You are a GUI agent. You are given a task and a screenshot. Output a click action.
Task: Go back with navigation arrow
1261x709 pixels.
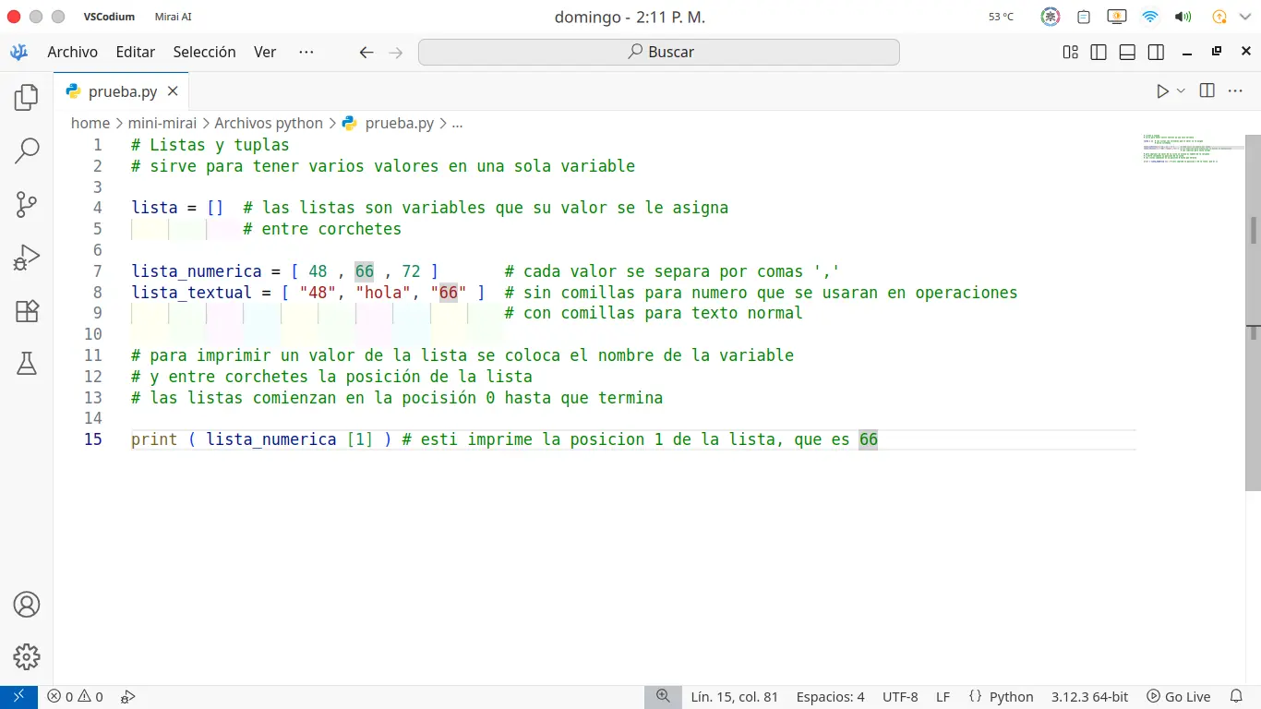pos(366,53)
